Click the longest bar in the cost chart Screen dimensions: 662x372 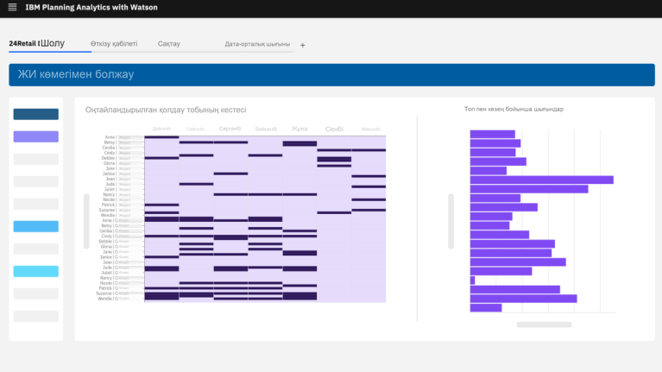coord(542,180)
